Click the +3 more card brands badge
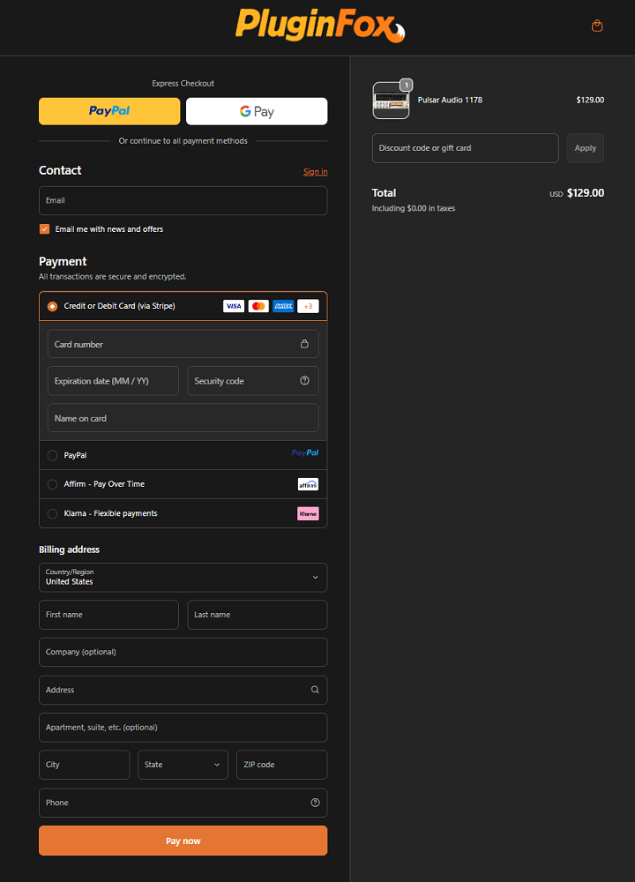Viewport: 635px width, 882px height. [308, 306]
